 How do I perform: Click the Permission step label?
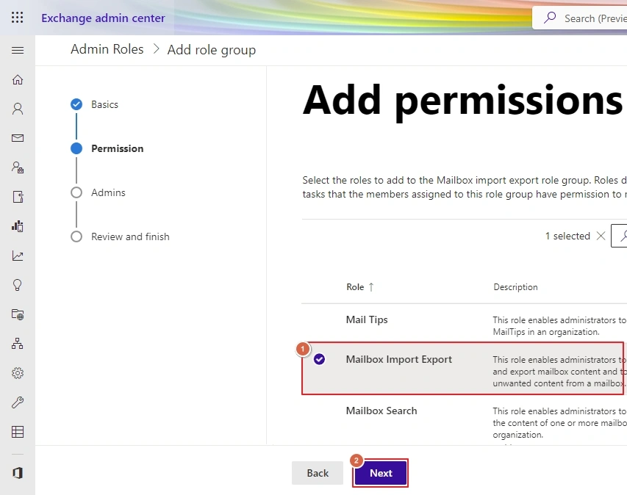[x=117, y=148]
